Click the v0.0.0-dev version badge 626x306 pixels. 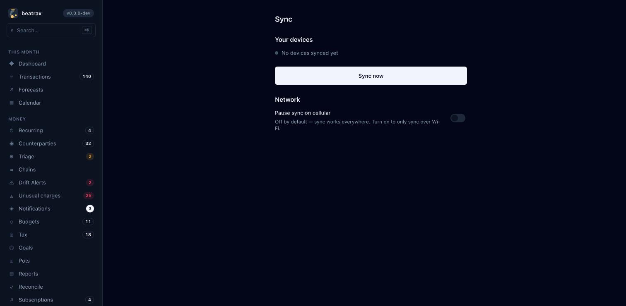click(78, 13)
